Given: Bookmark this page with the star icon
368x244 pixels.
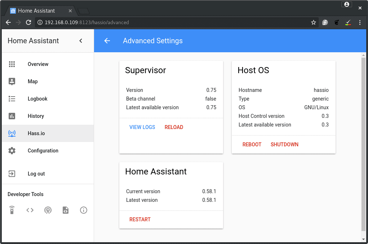Looking at the screenshot, I should [314, 22].
